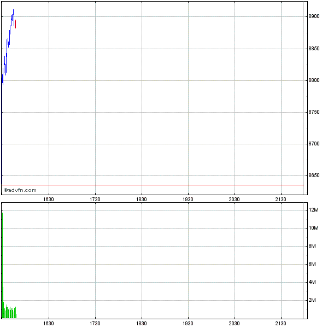
Task: Click the 8850 price axis label
Action: pyautogui.click(x=314, y=49)
